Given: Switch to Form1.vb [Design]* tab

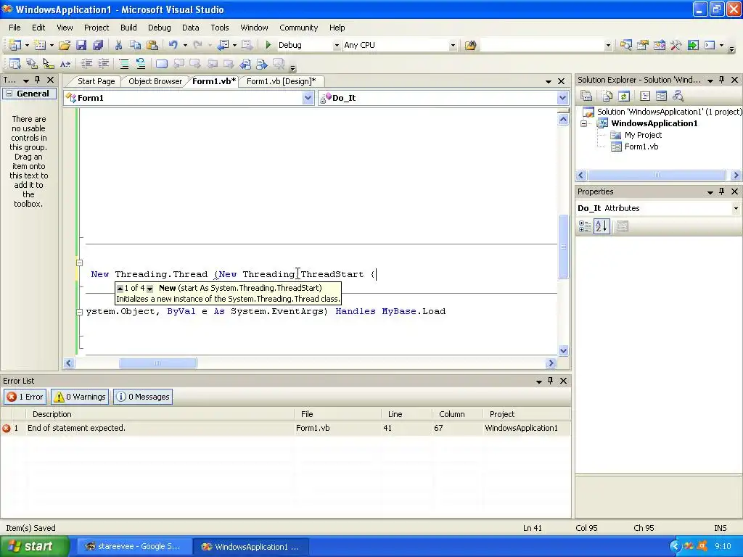Looking at the screenshot, I should click(281, 81).
